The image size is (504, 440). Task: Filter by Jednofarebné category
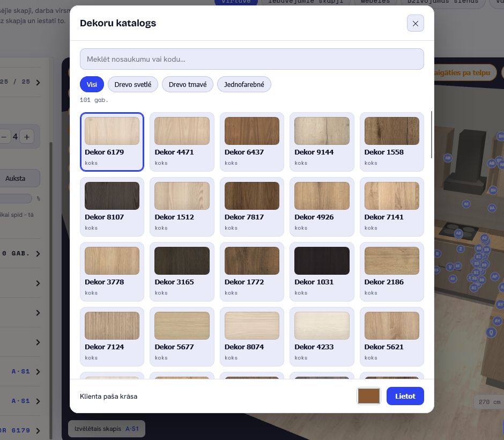[244, 84]
